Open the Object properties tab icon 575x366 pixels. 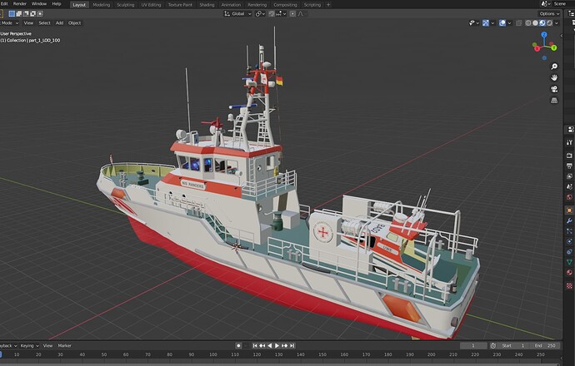(569, 210)
